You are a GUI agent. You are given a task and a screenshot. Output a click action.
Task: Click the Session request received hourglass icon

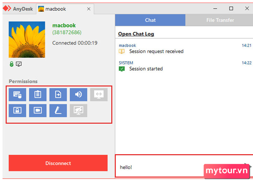point(122,52)
